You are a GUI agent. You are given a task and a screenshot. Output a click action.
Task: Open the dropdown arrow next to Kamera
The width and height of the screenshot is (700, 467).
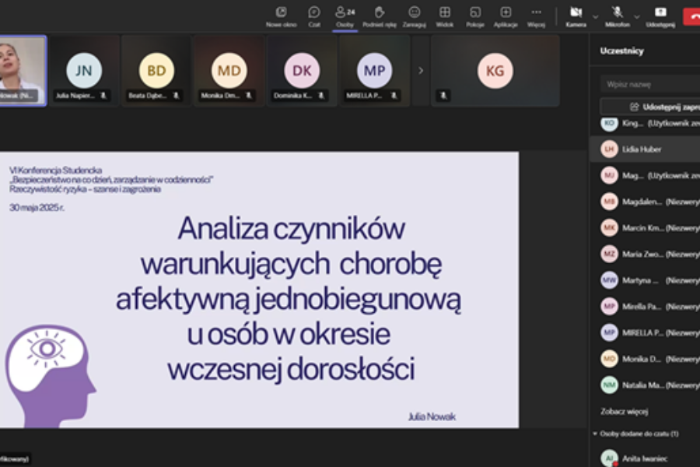[595, 17]
